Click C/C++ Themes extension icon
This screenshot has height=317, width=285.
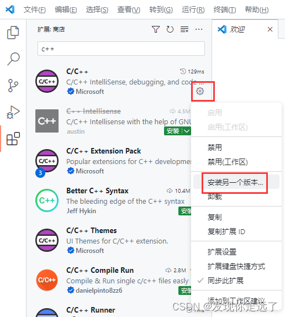47,240
